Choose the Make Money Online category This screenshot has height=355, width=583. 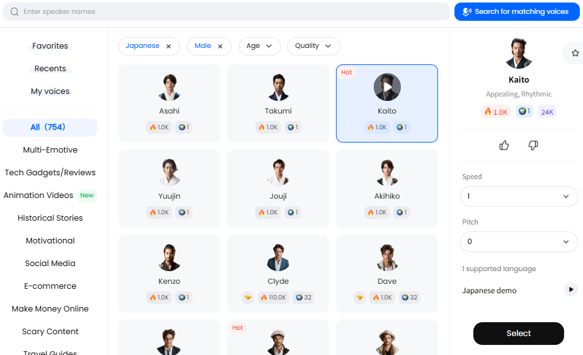pyautogui.click(x=50, y=309)
